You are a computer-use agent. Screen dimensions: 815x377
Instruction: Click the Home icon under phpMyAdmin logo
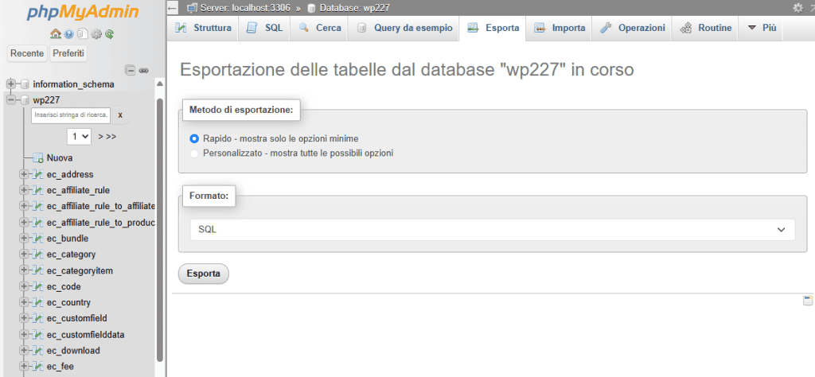click(x=55, y=34)
